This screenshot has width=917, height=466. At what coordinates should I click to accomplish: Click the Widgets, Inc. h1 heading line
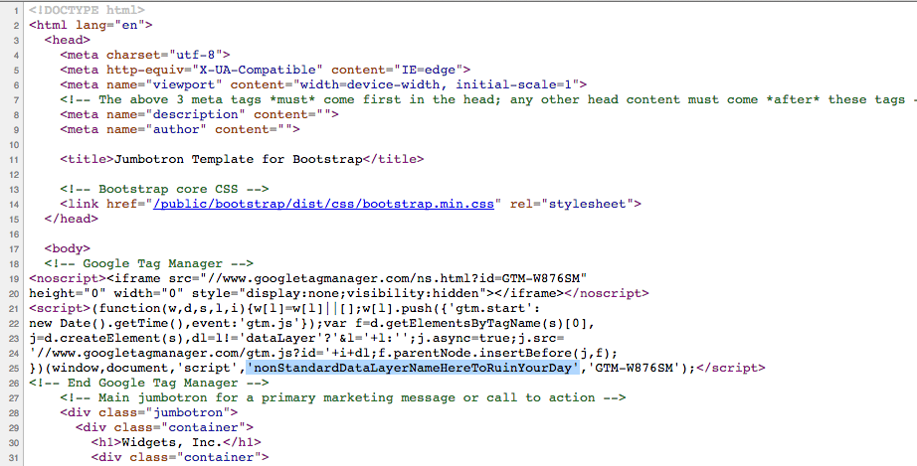(x=176, y=442)
